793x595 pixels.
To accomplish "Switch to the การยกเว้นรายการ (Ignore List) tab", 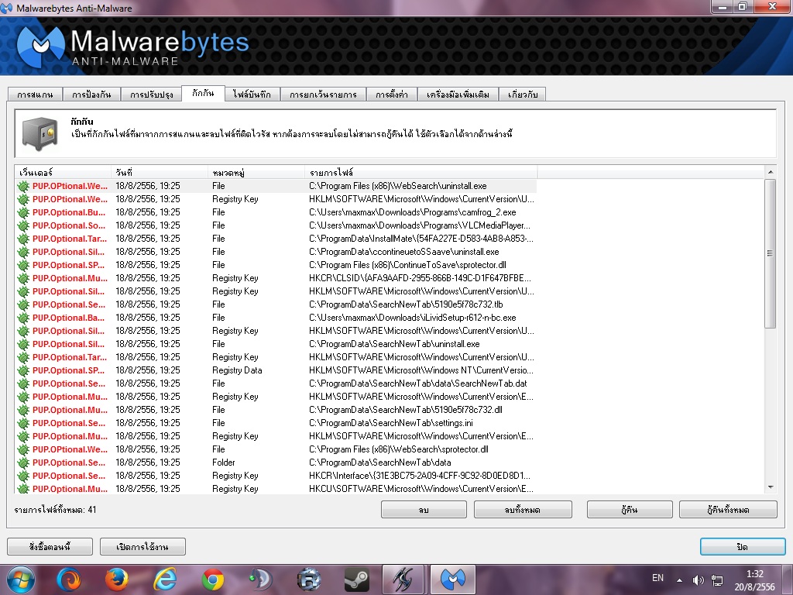I will pyautogui.click(x=323, y=94).
